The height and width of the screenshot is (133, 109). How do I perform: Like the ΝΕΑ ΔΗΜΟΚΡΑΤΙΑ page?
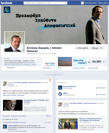tap(101, 88)
